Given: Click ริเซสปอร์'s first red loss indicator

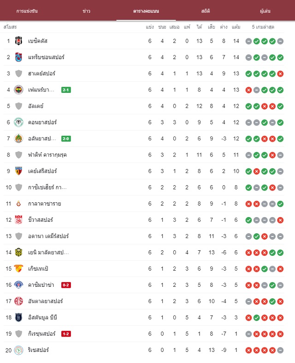Looking at the screenshot, I should coord(248,350).
